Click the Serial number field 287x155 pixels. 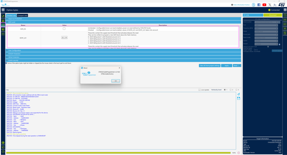click(x=266, y=22)
